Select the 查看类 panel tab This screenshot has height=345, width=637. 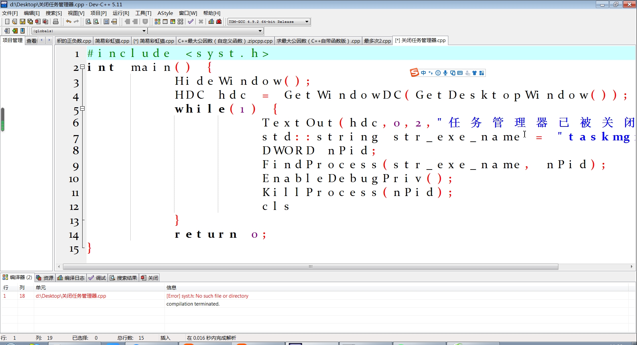click(x=32, y=41)
